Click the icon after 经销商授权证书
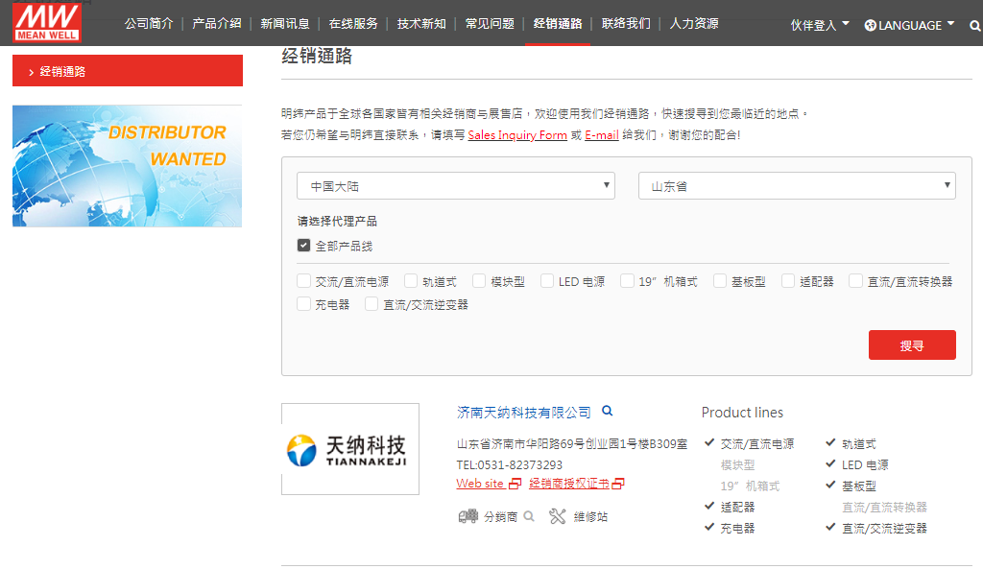This screenshot has height=569, width=983. (x=618, y=484)
